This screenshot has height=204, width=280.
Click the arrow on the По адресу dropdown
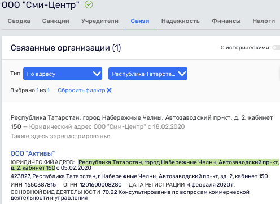tap(97, 74)
